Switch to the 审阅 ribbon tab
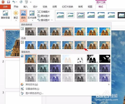 coord(80,7)
